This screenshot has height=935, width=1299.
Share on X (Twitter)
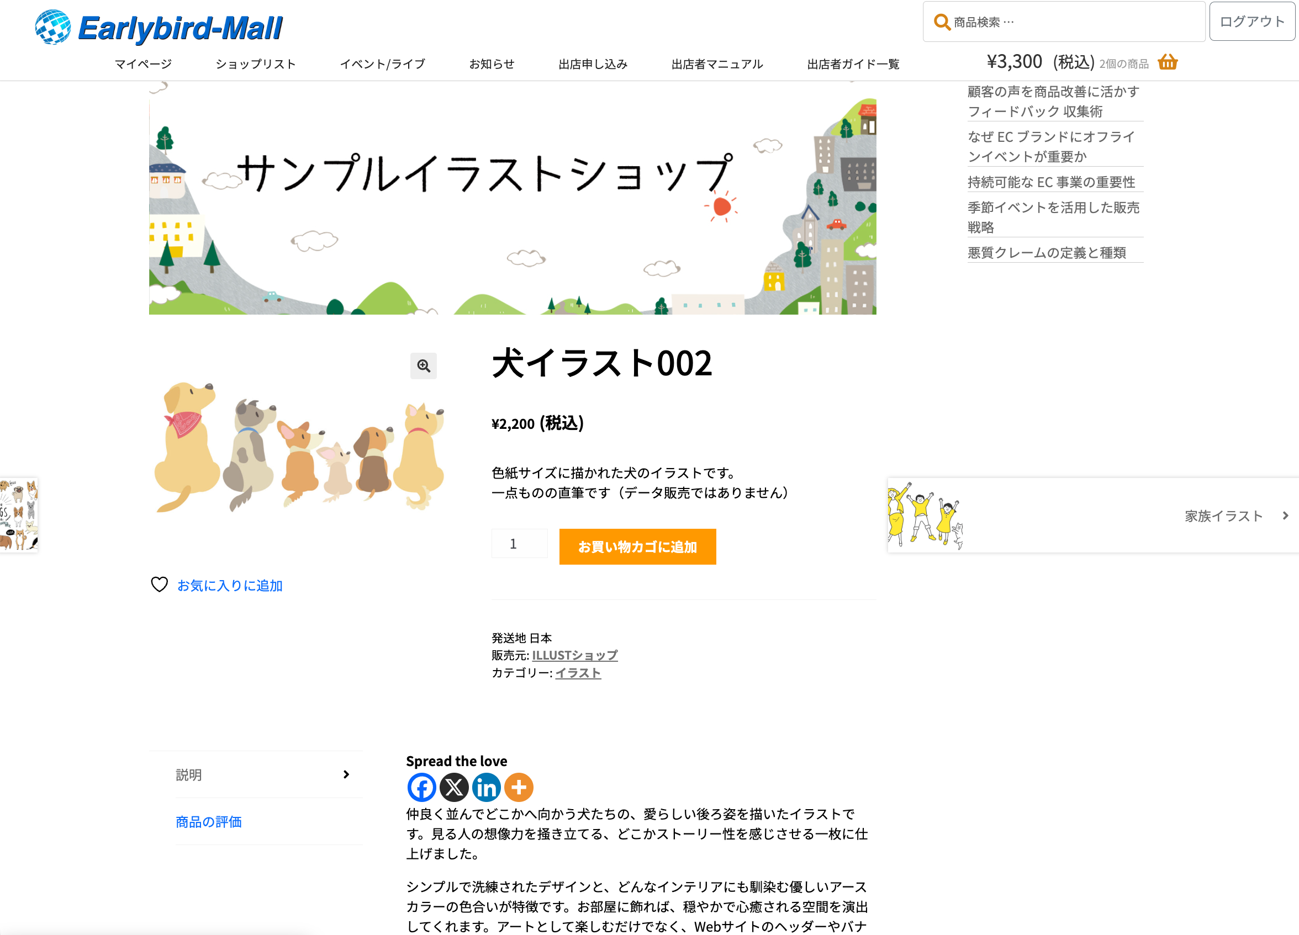(454, 788)
